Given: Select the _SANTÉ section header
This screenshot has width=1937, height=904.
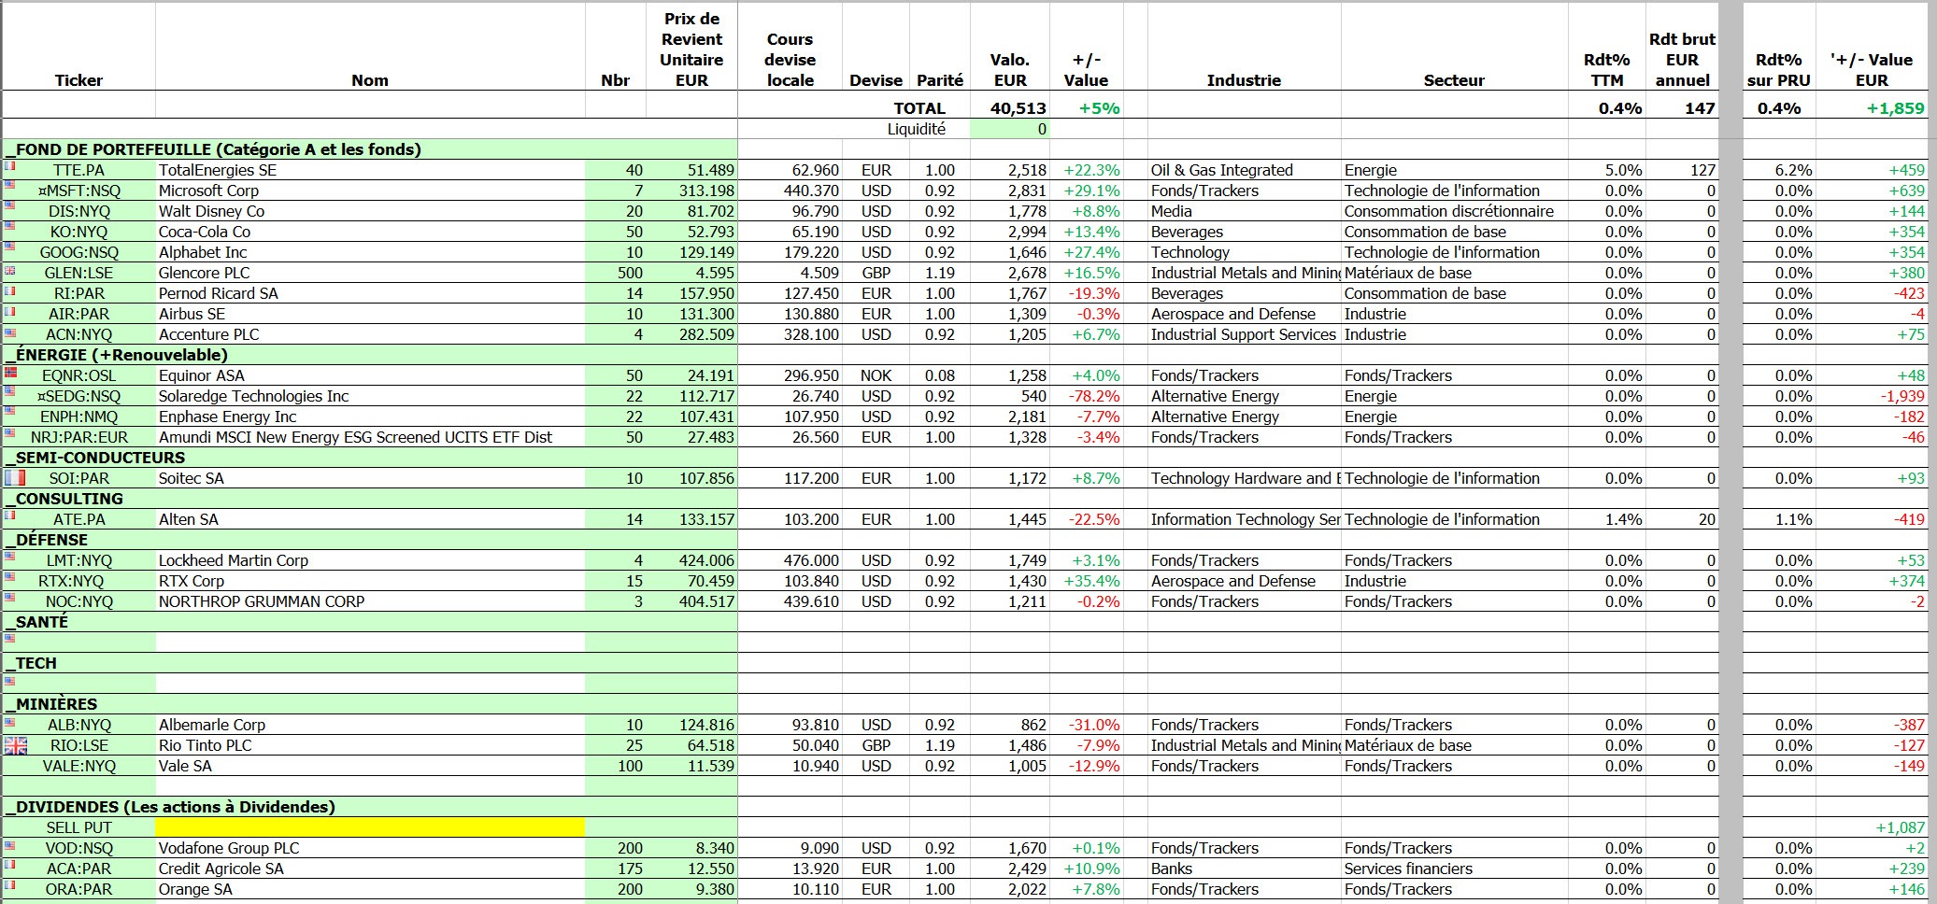Looking at the screenshot, I should 370,622.
